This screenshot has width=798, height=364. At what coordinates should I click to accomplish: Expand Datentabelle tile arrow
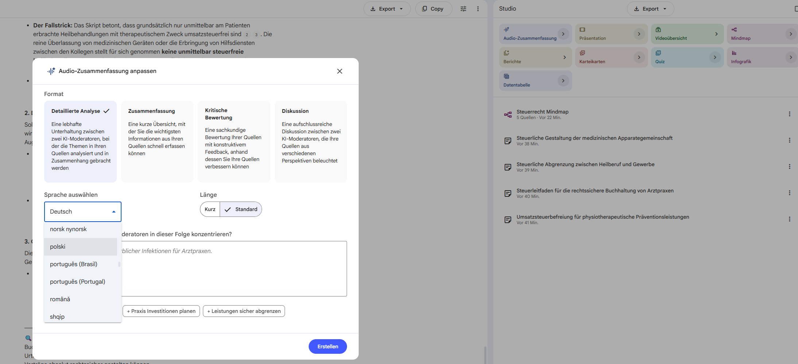point(563,81)
